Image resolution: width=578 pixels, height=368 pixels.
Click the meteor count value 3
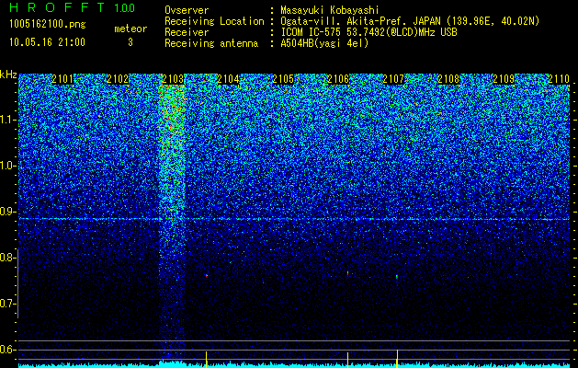point(130,42)
